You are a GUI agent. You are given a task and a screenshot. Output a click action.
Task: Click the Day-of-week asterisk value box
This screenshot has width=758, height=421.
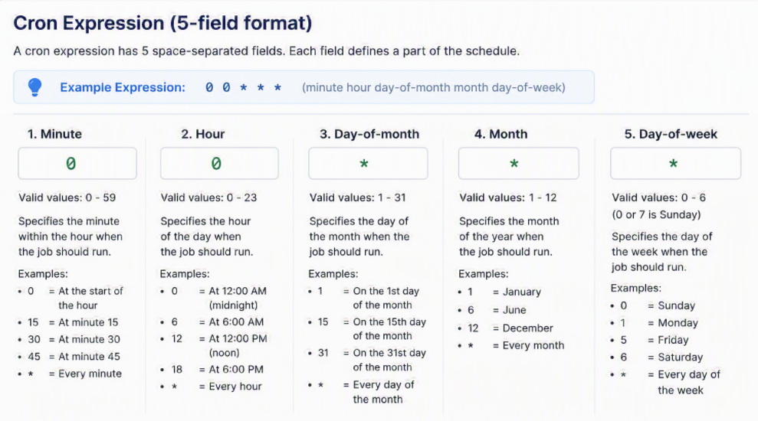[675, 164]
